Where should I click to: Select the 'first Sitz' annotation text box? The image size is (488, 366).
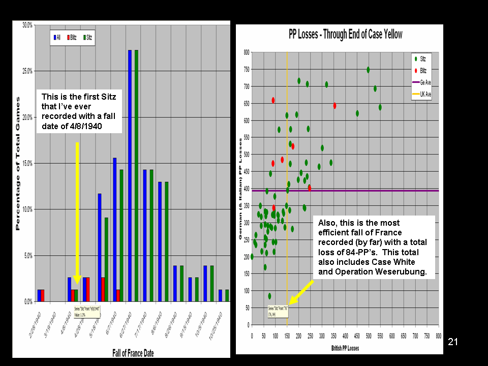point(80,112)
